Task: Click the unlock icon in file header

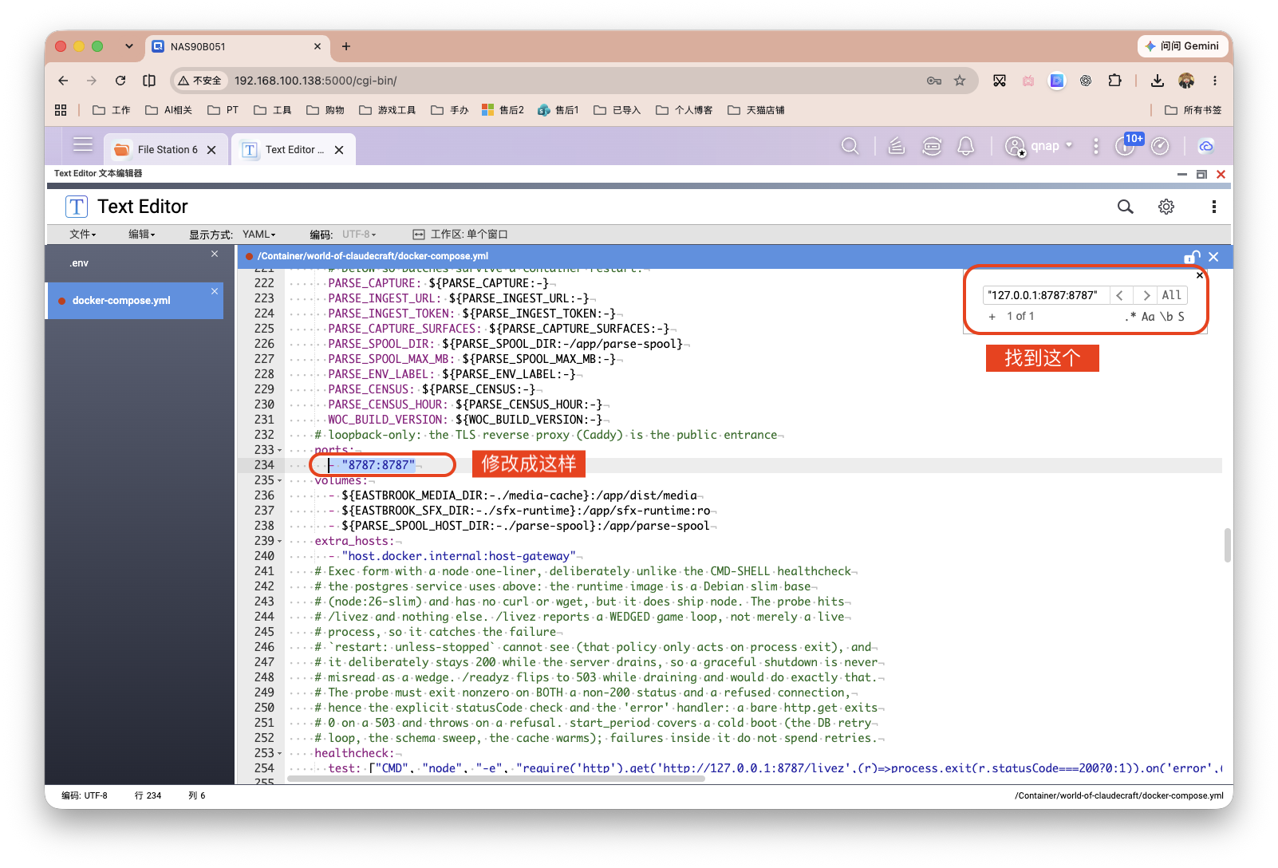Action: (1192, 257)
